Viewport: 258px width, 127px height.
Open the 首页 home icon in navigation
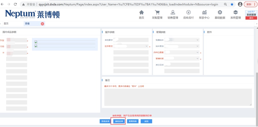(141, 15)
